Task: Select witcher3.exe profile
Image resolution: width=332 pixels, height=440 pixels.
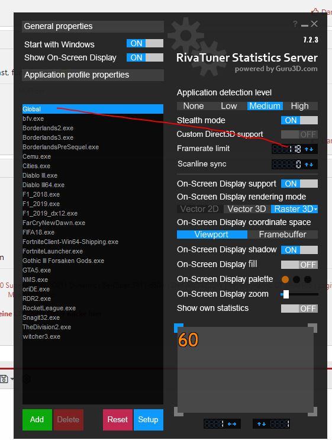Action: [x=93, y=337]
